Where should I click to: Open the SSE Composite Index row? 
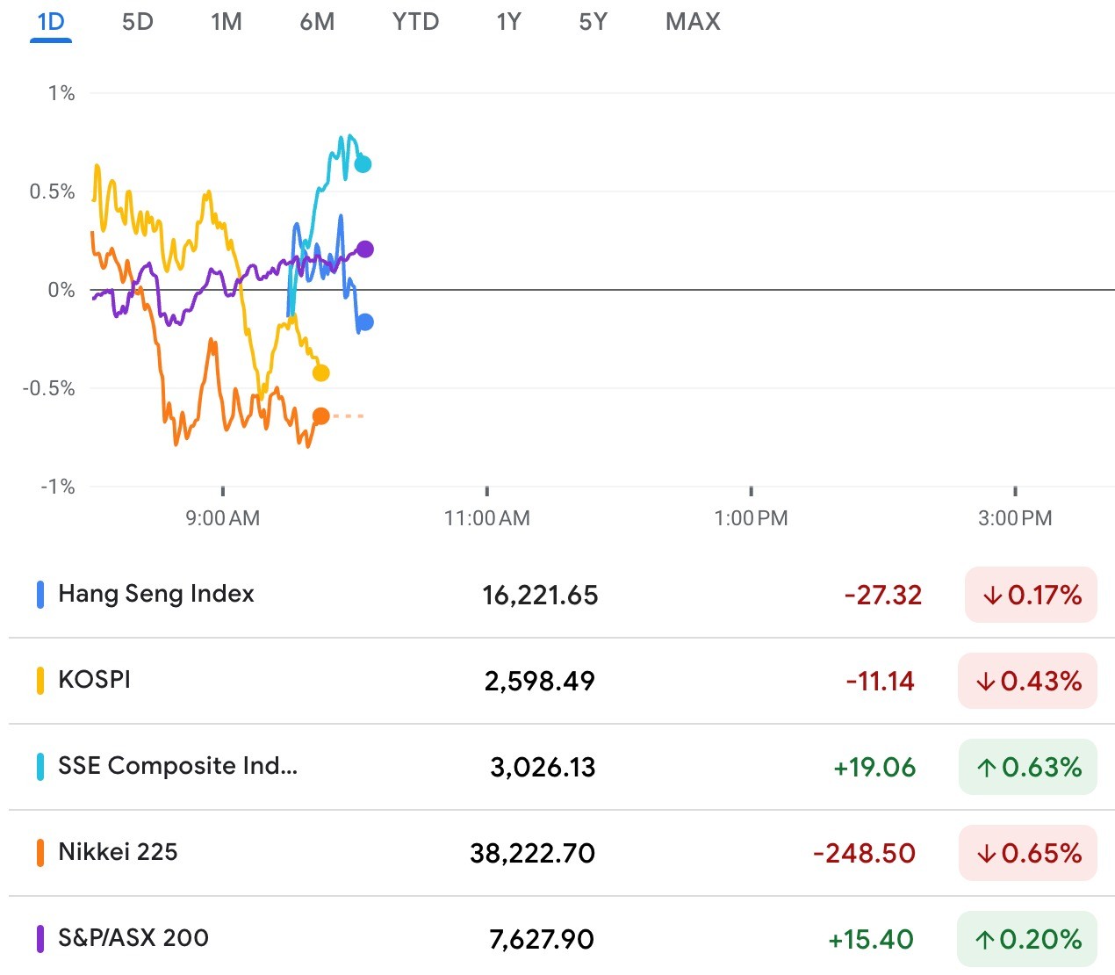click(x=562, y=767)
